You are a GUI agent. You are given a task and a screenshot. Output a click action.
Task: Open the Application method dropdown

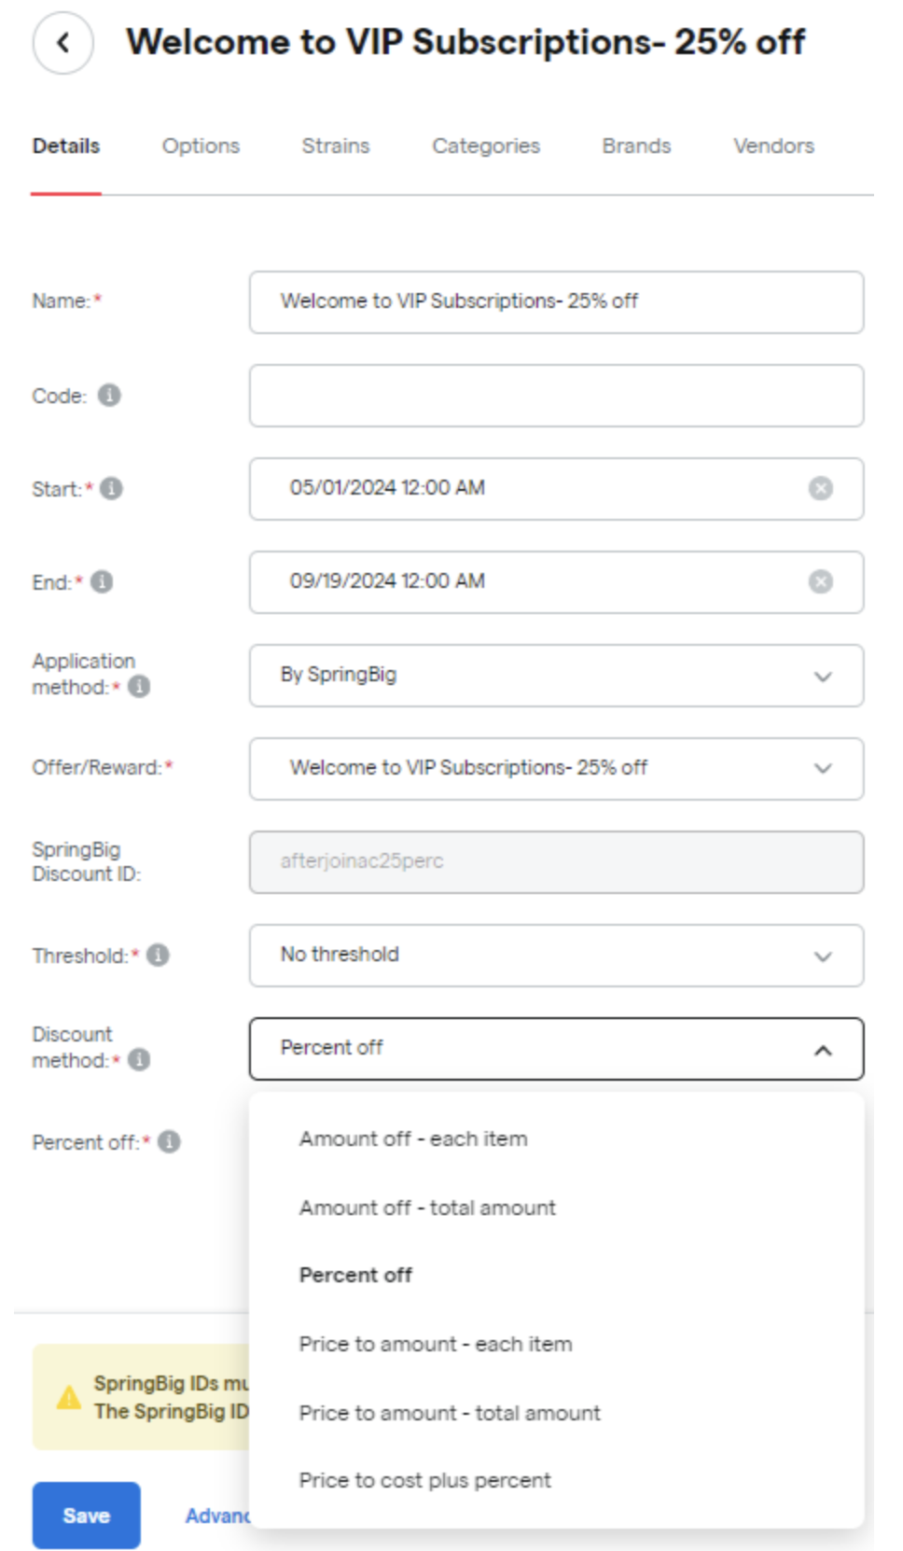pos(556,676)
